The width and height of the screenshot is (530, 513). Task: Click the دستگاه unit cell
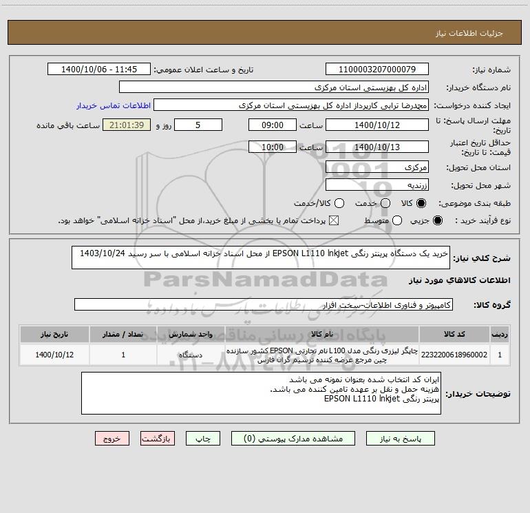click(191, 355)
